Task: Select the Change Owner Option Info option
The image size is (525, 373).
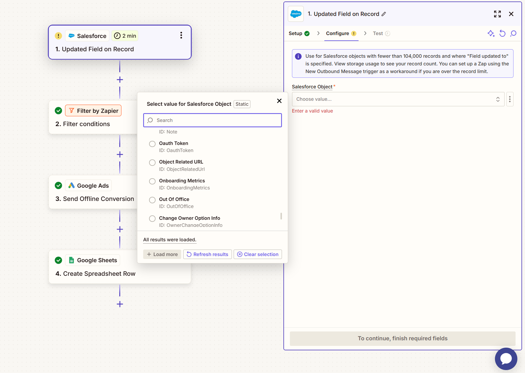Action: coord(152,219)
